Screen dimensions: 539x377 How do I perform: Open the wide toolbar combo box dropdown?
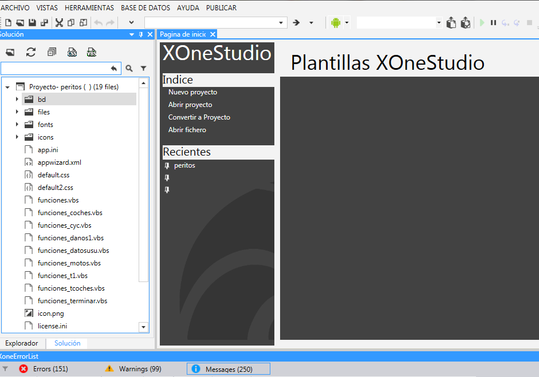pyautogui.click(x=281, y=23)
